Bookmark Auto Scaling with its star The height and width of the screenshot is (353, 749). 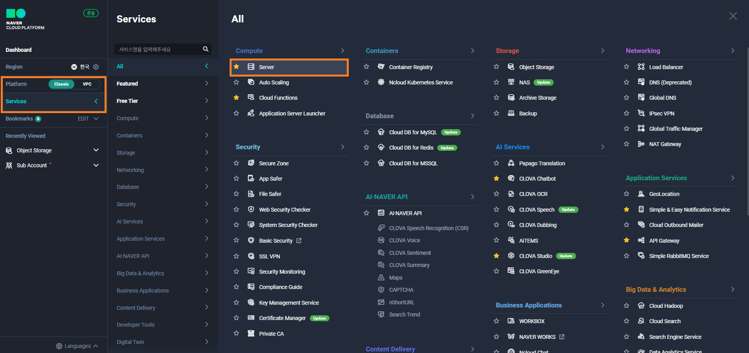[236, 82]
